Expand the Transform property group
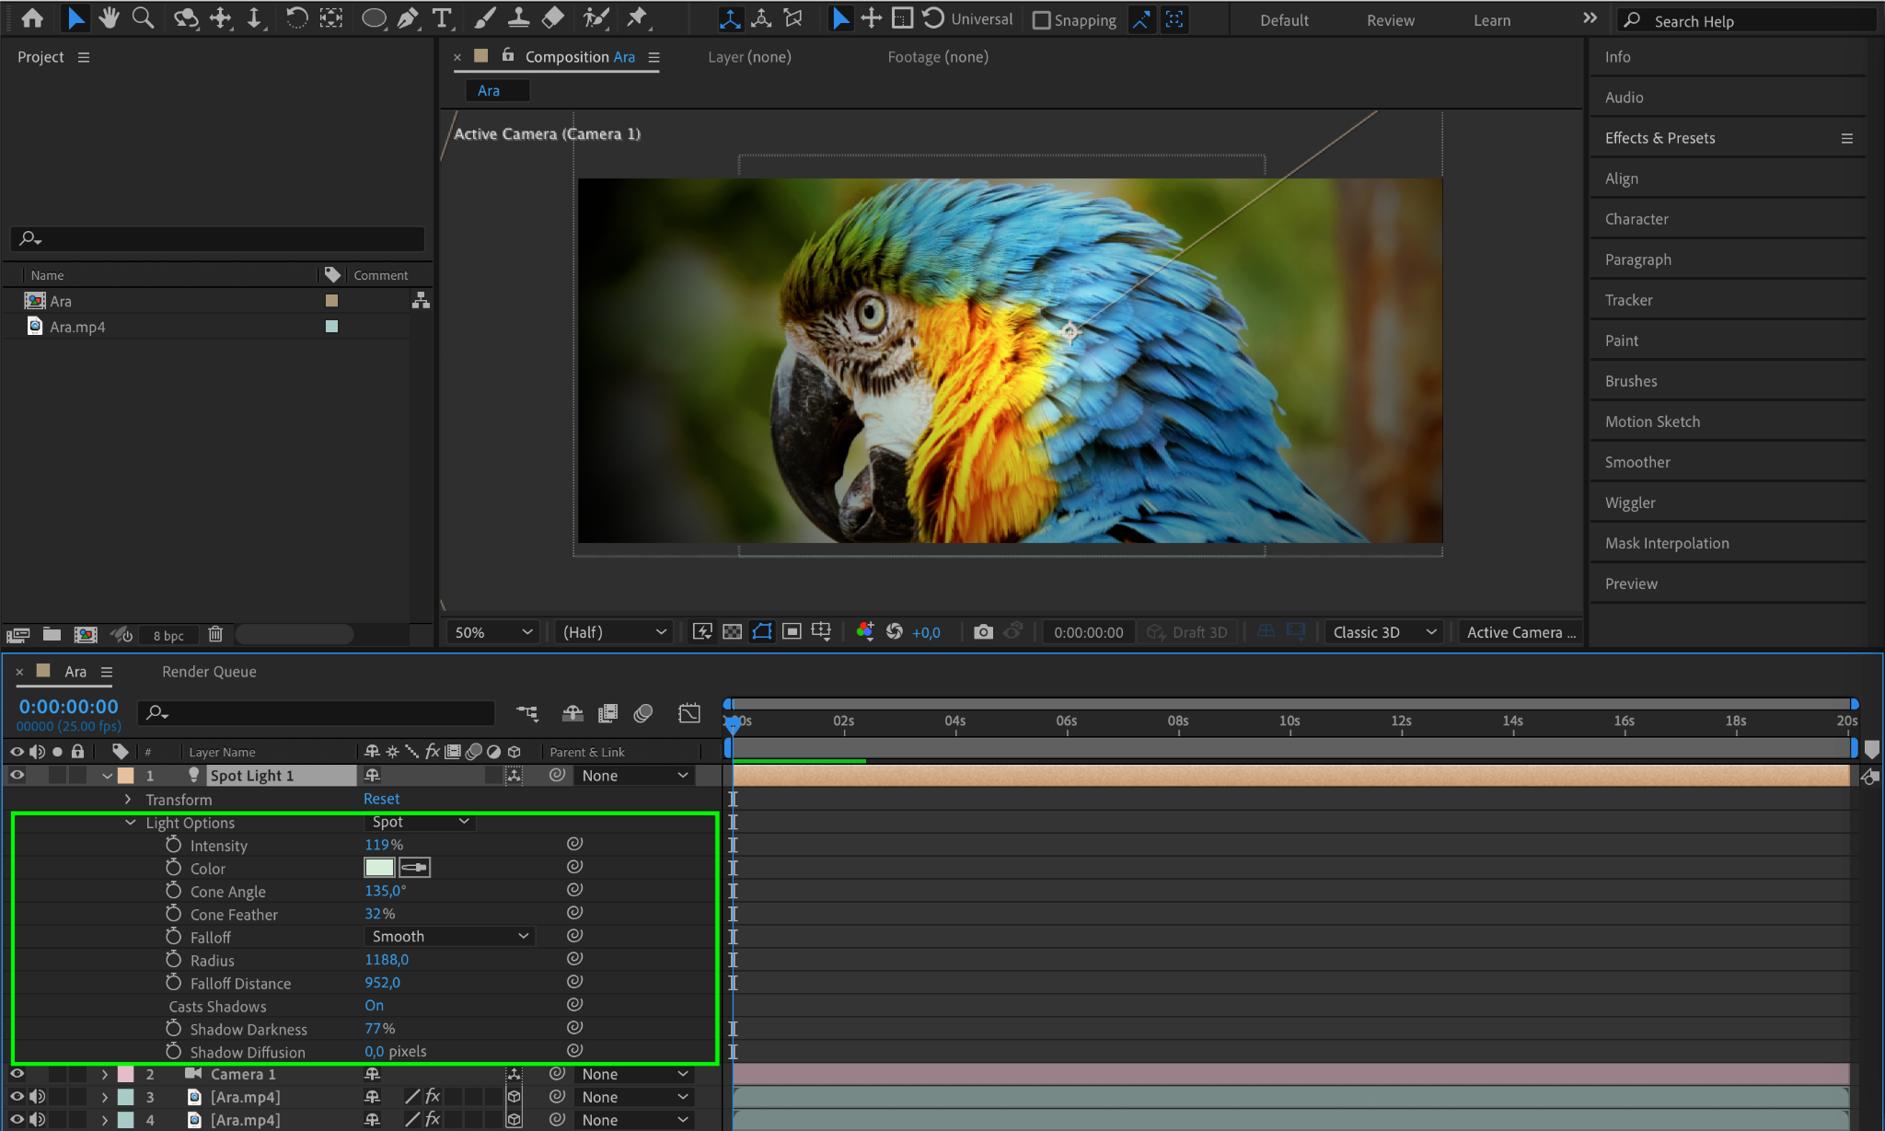This screenshot has height=1131, width=1885. (128, 800)
